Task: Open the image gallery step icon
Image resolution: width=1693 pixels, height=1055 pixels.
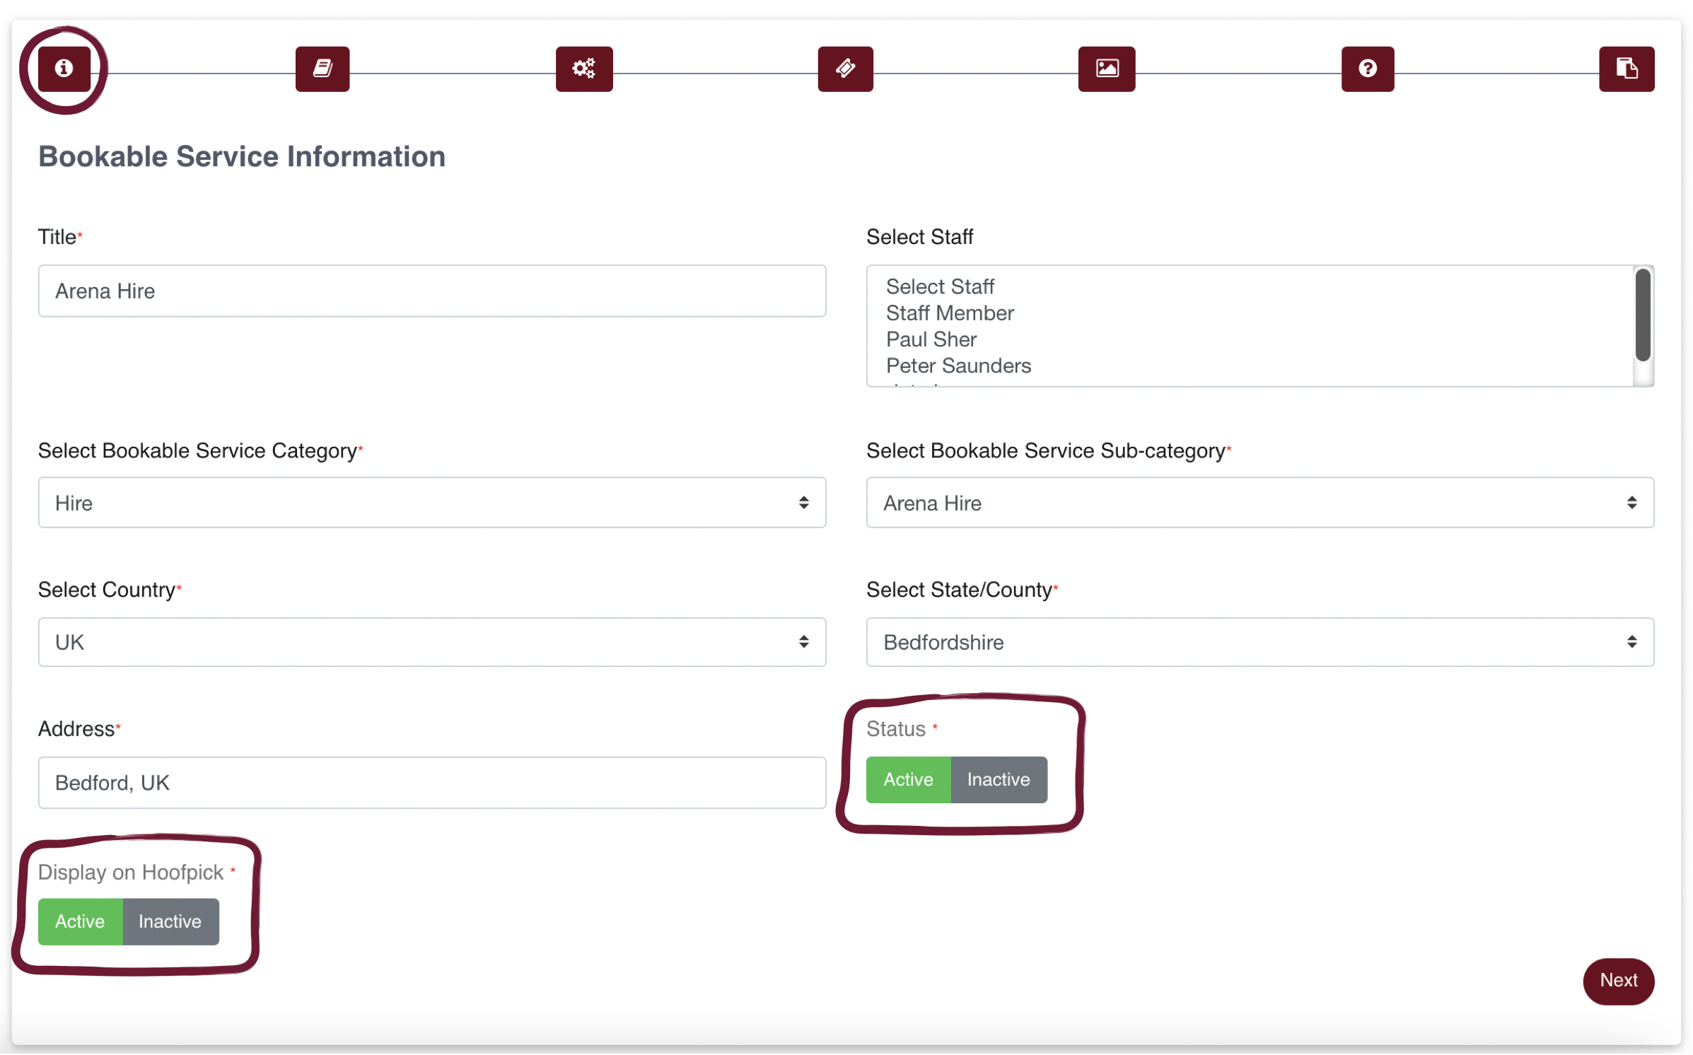Action: click(x=1107, y=69)
